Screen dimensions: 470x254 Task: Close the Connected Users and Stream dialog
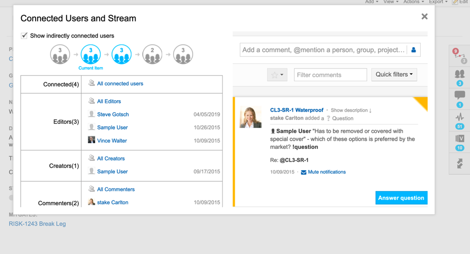coord(424,17)
